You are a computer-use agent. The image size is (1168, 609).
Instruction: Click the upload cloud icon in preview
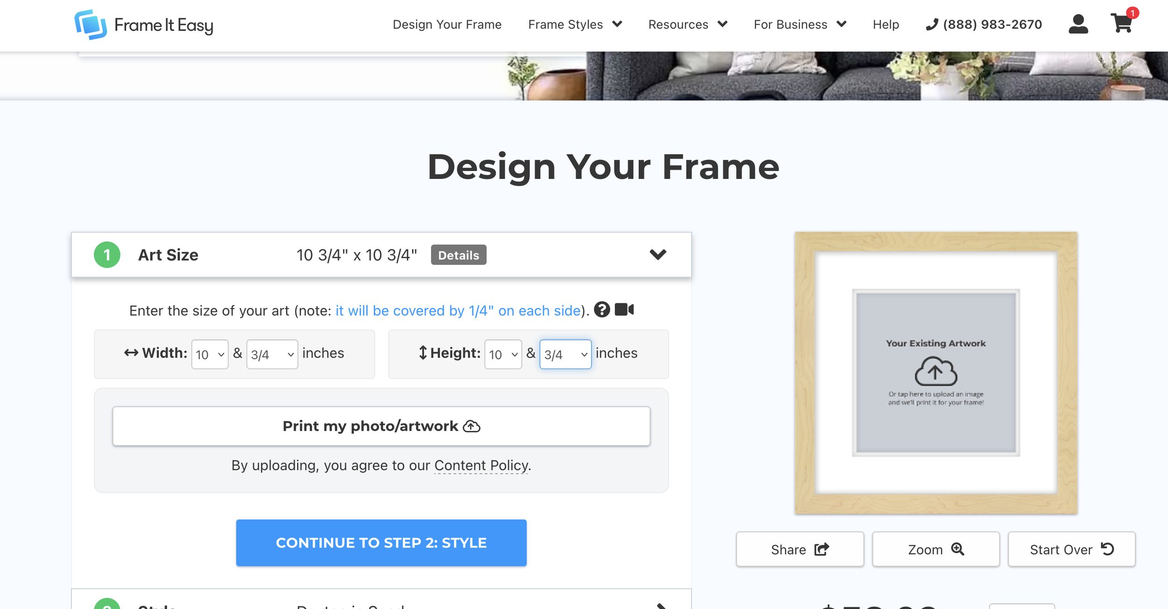[936, 371]
